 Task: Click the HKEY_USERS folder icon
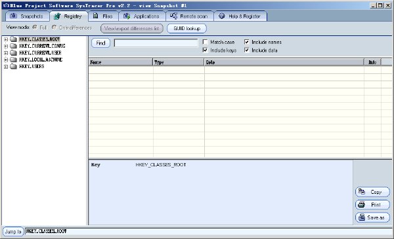[x=13, y=66]
